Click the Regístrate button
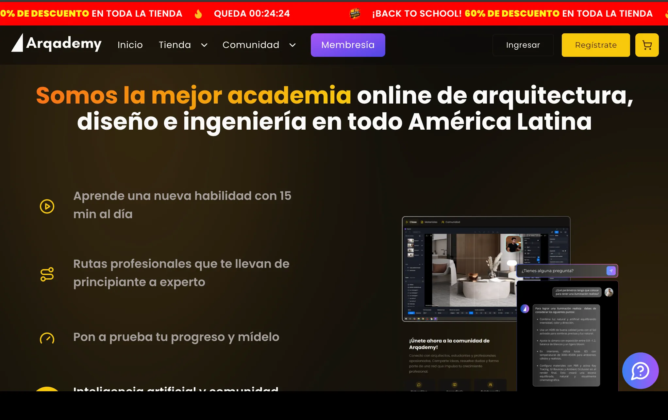This screenshot has width=668, height=420. 596,45
